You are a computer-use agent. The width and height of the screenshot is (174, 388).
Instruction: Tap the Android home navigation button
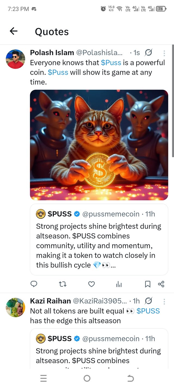pyautogui.click(x=87, y=378)
